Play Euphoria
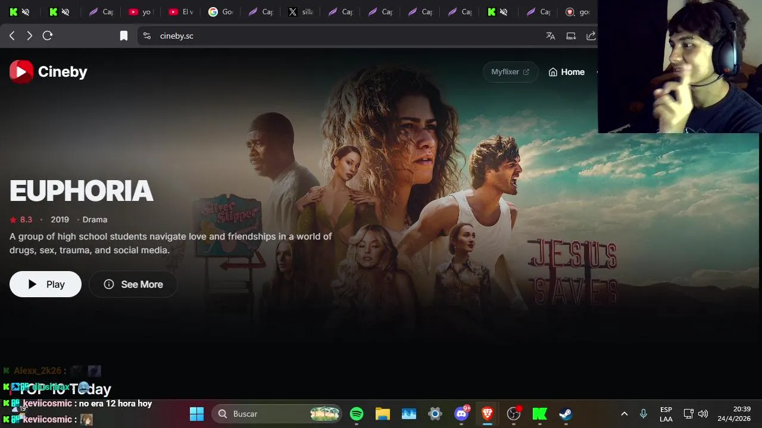 [45, 284]
